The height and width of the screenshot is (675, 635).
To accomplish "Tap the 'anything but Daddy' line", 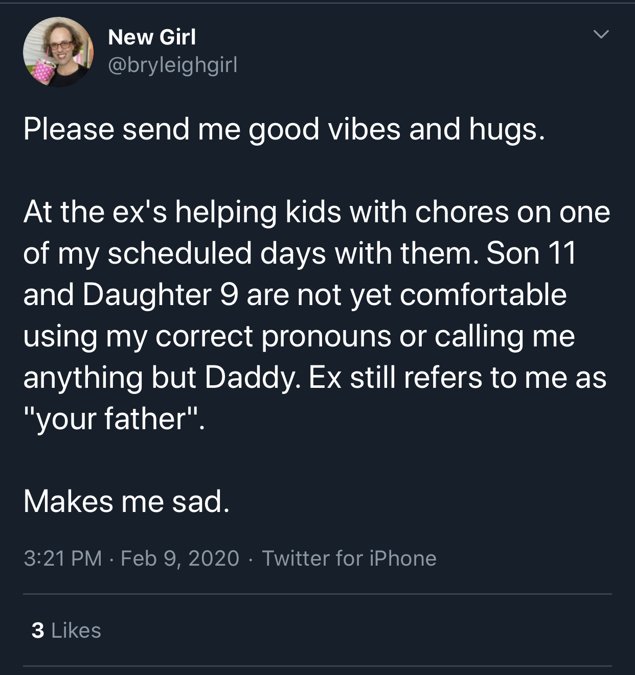I will pos(315,378).
